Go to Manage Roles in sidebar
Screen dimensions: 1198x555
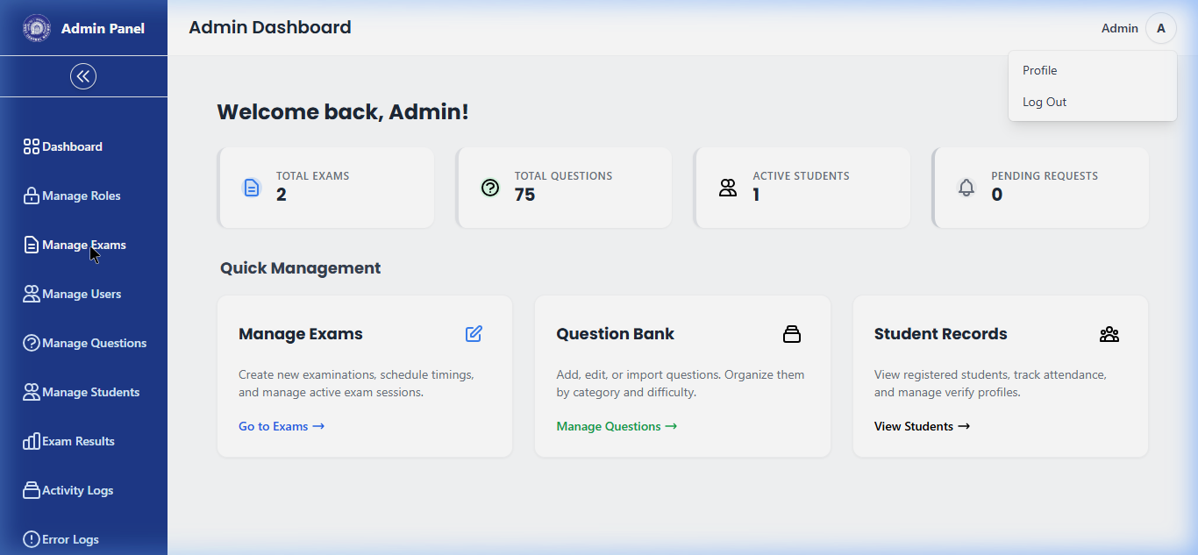(83, 196)
